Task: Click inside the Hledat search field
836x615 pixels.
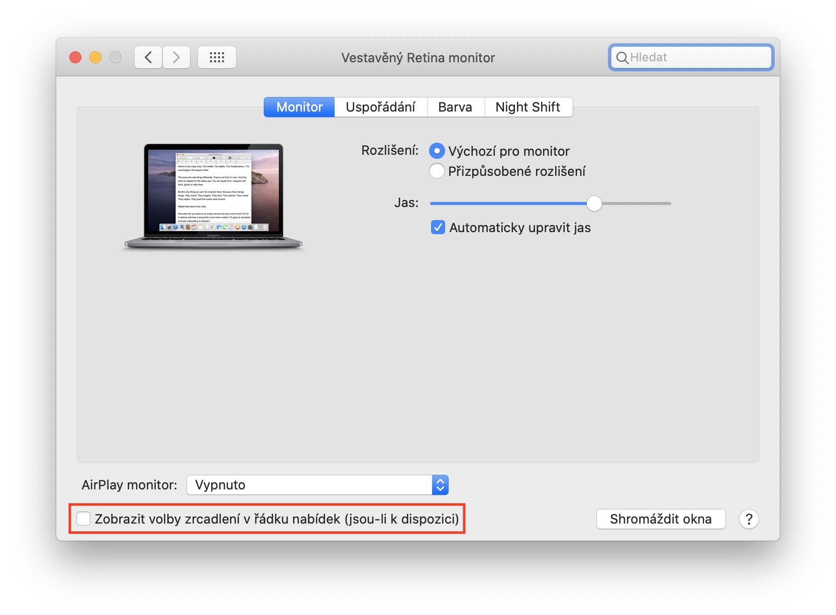Action: coord(691,57)
